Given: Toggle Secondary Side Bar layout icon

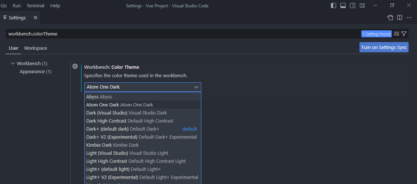Looking at the screenshot, I should click(x=352, y=5).
